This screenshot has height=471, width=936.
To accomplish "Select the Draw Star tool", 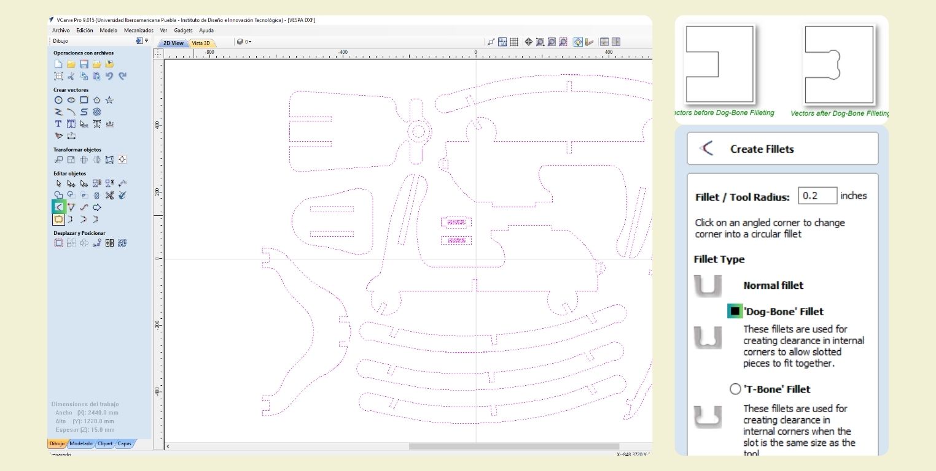I will (x=109, y=100).
